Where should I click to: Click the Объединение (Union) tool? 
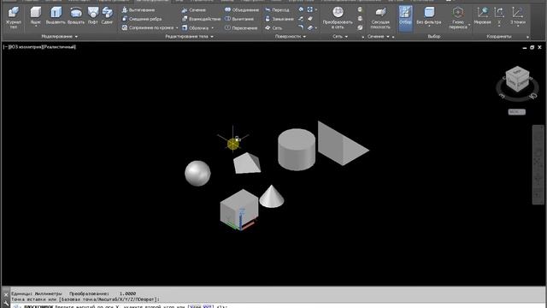pos(242,9)
